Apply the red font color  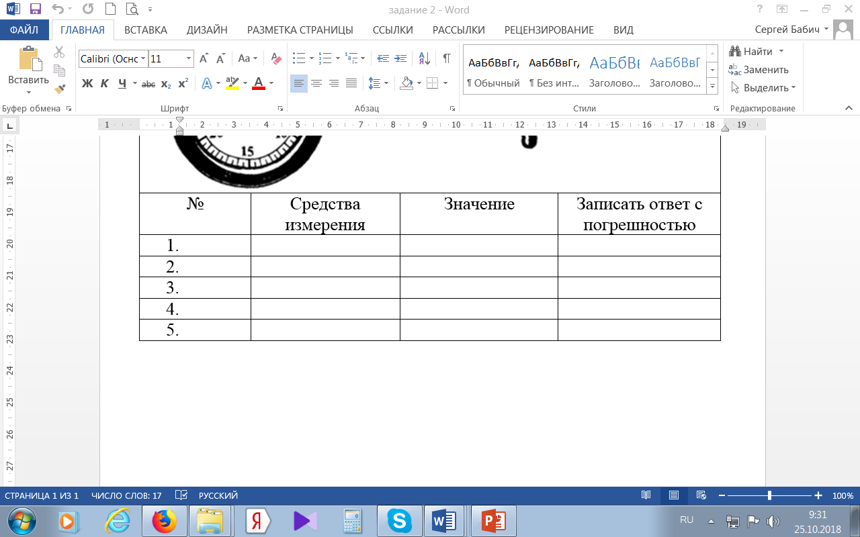[x=258, y=84]
